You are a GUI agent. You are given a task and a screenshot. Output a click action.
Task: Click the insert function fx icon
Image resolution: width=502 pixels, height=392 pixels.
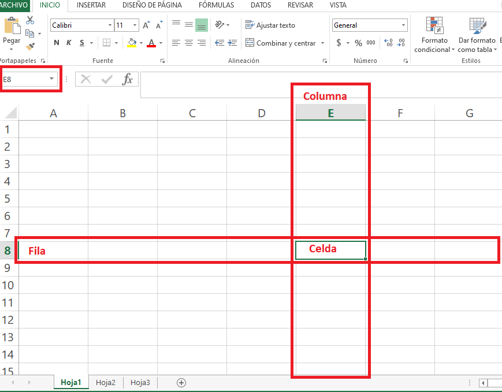click(127, 79)
